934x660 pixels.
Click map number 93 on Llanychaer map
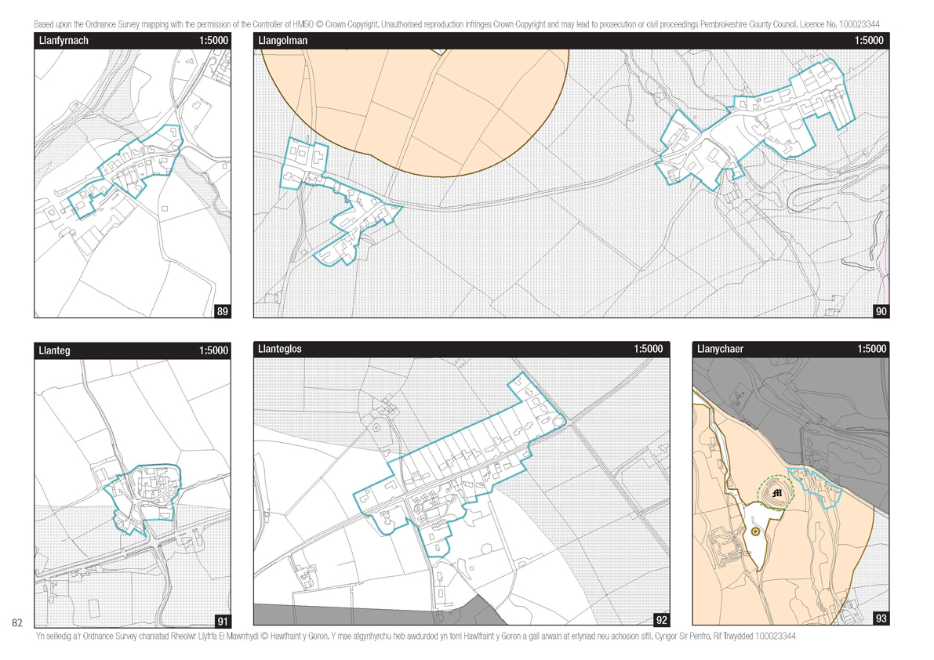coord(880,618)
